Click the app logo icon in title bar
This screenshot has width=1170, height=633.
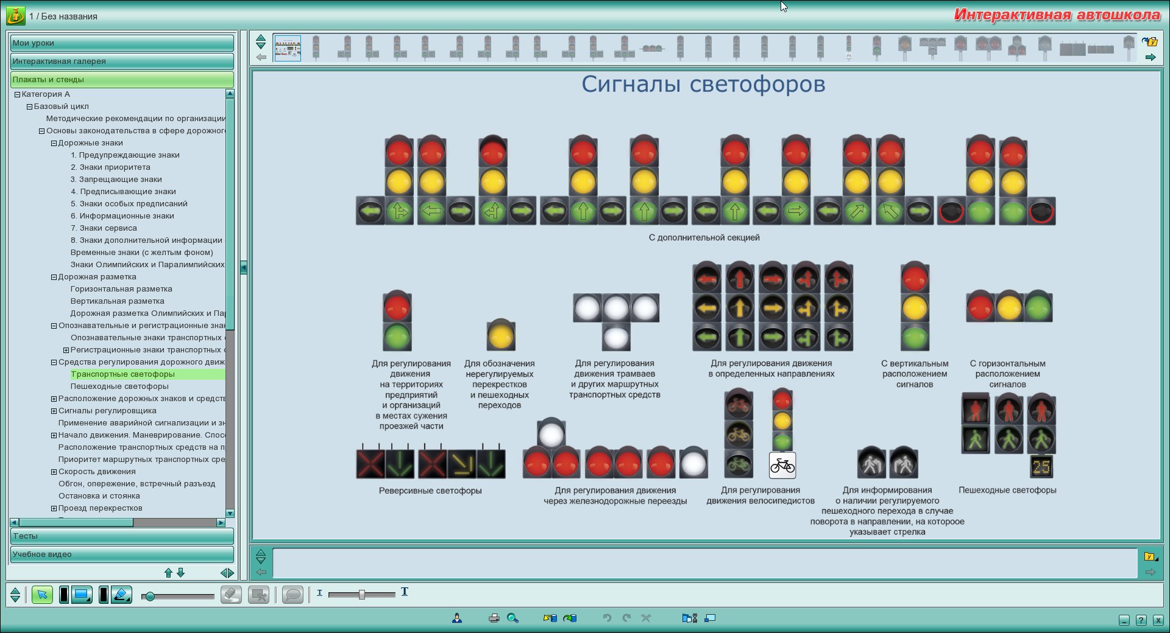click(16, 15)
